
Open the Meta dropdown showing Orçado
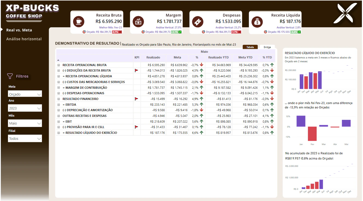(x=25, y=94)
